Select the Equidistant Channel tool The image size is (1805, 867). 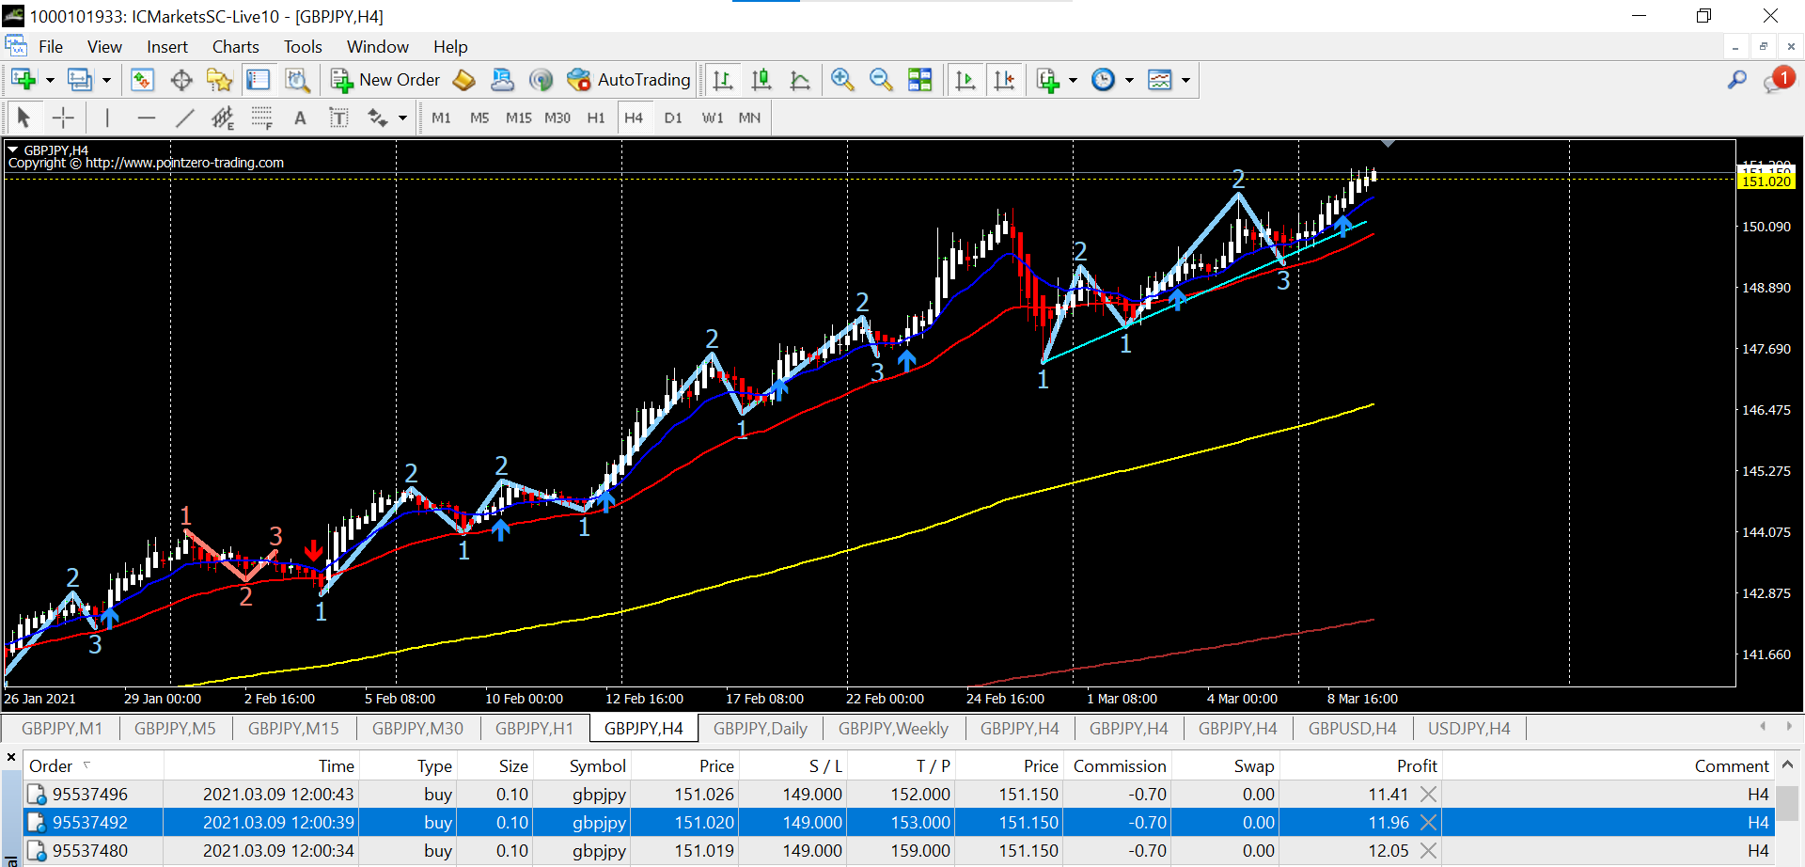pyautogui.click(x=223, y=118)
